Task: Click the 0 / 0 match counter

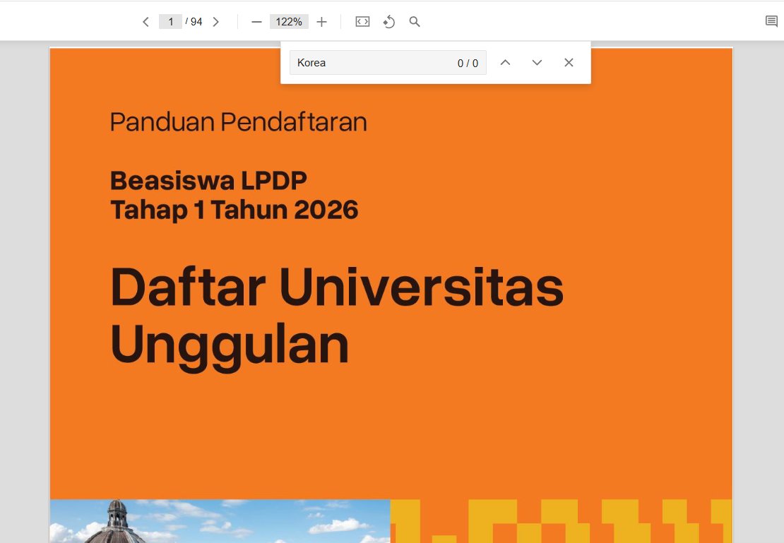Action: click(468, 63)
